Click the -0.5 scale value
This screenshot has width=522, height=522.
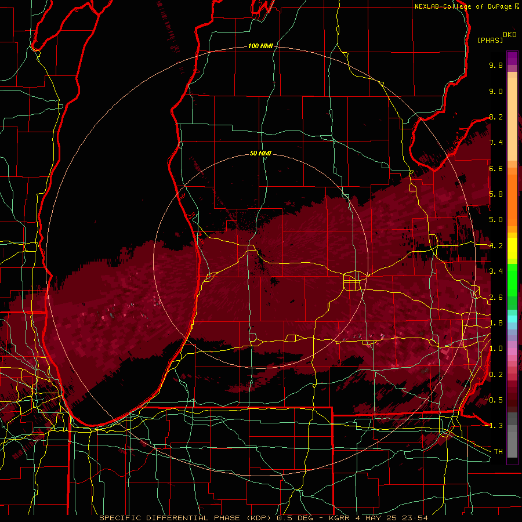coord(494,400)
